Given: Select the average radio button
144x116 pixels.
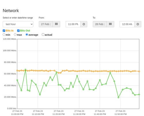Looking at the screenshot, I should (x=27, y=35).
